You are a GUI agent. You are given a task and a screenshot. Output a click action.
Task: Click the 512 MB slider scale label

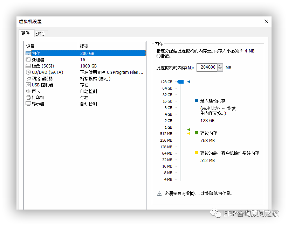[x=166, y=134]
